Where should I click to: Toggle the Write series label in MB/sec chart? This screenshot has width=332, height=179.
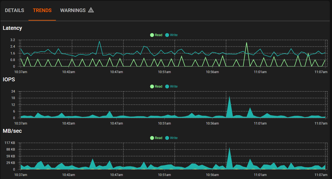tap(174, 138)
